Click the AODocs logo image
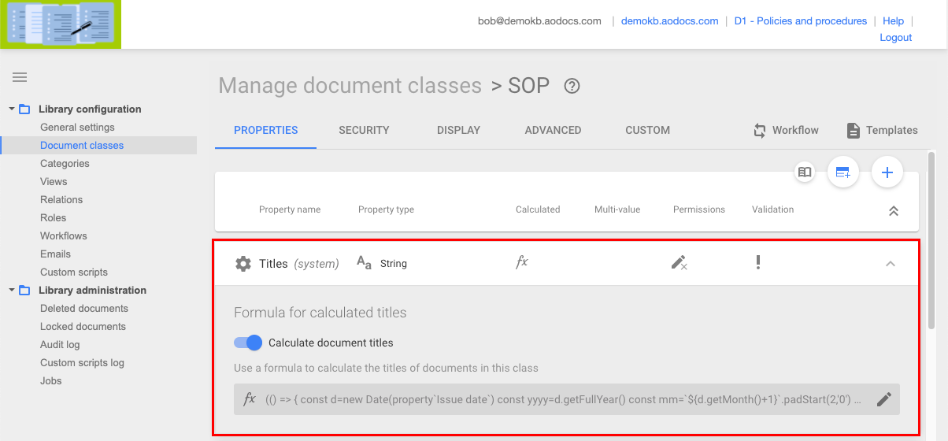The width and height of the screenshot is (948, 441). tap(61, 24)
